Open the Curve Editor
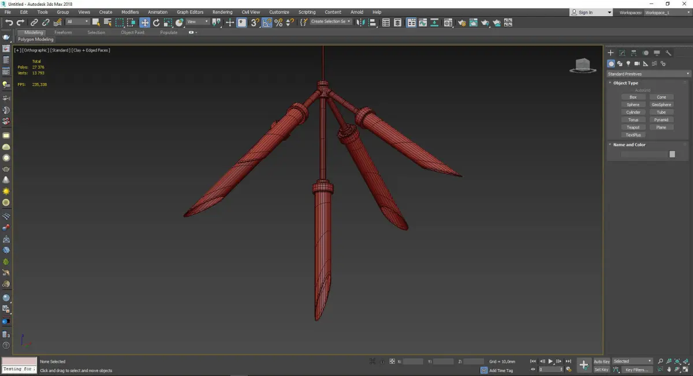The image size is (693, 376). tap(423, 22)
